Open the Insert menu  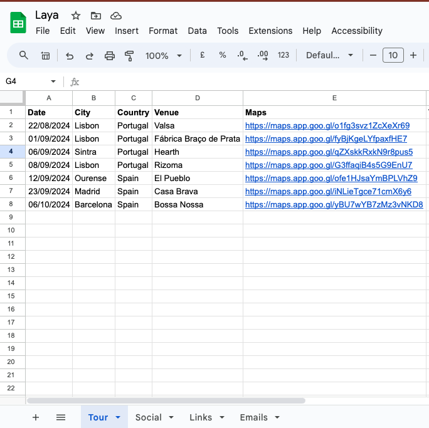[x=127, y=31]
